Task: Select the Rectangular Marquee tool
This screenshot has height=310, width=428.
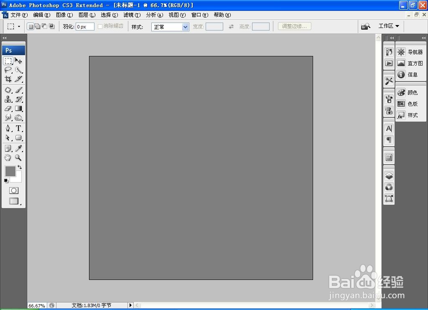Action: pyautogui.click(x=8, y=61)
